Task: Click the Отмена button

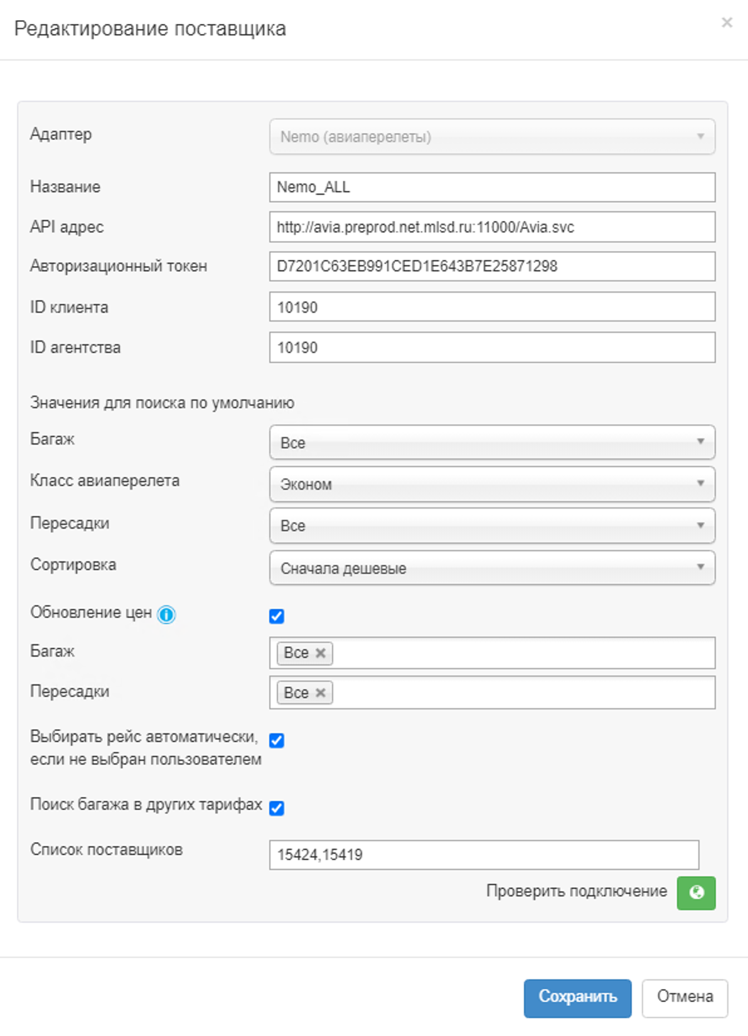Action: tap(685, 997)
